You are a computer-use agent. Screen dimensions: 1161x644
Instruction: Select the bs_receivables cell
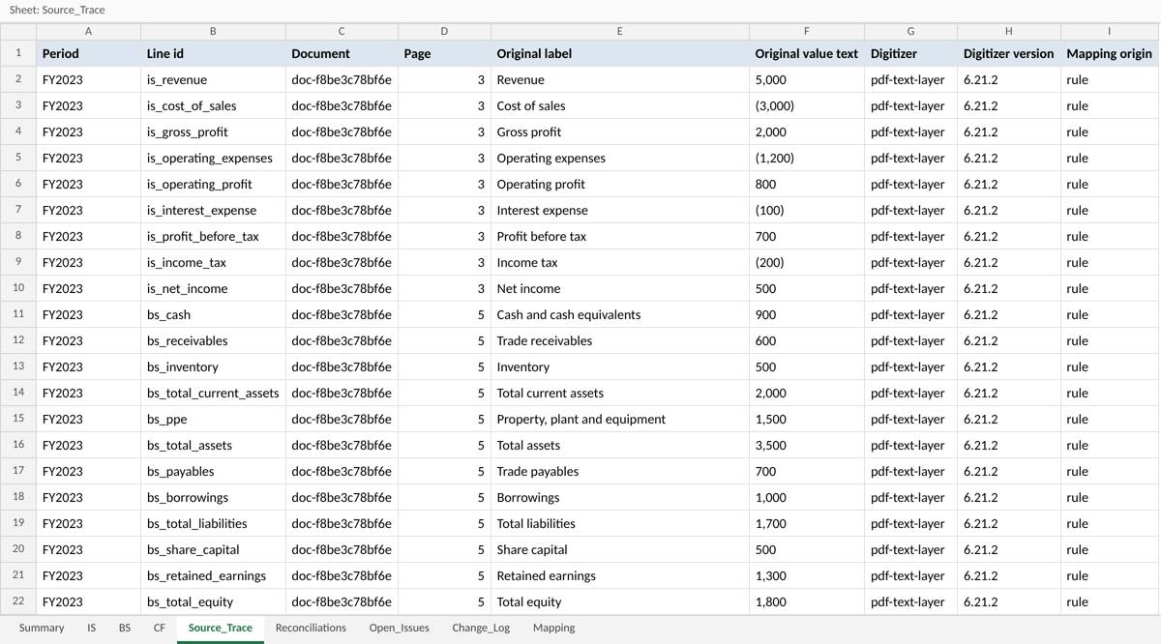(213, 340)
